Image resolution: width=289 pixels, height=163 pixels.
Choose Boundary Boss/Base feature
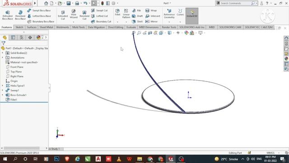pyautogui.click(x=41, y=21)
